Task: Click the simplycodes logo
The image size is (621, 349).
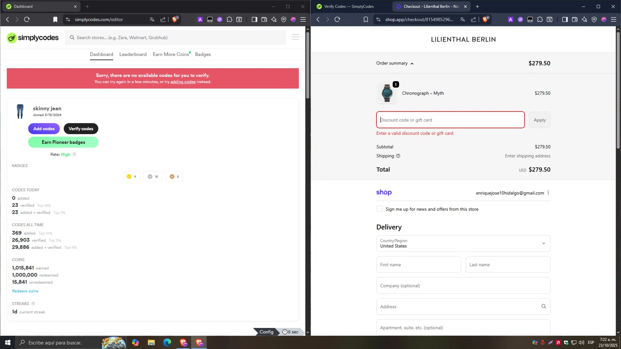Action: coord(33,38)
